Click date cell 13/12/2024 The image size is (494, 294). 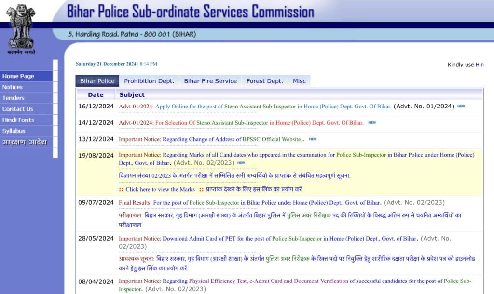pos(96,139)
